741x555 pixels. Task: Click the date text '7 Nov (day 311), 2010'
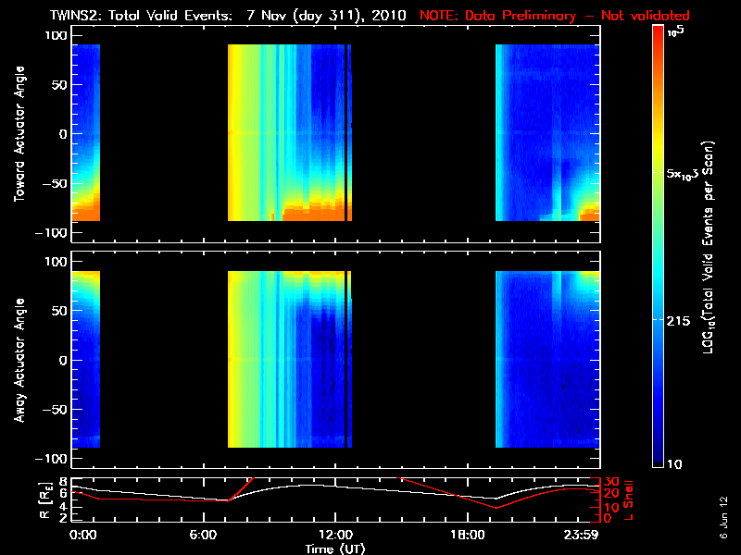pos(327,16)
